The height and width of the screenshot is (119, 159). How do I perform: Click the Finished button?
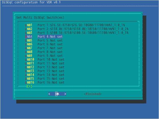click(x=93, y=94)
